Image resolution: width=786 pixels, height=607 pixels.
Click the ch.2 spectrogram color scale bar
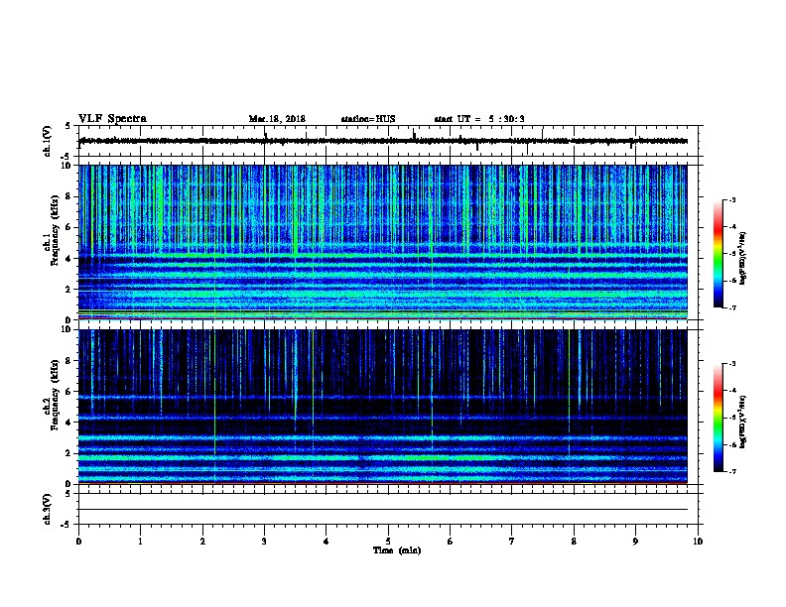point(718,418)
